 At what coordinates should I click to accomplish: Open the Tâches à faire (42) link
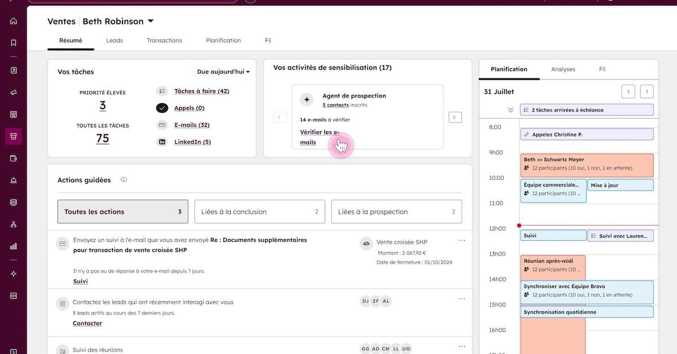[x=201, y=91]
